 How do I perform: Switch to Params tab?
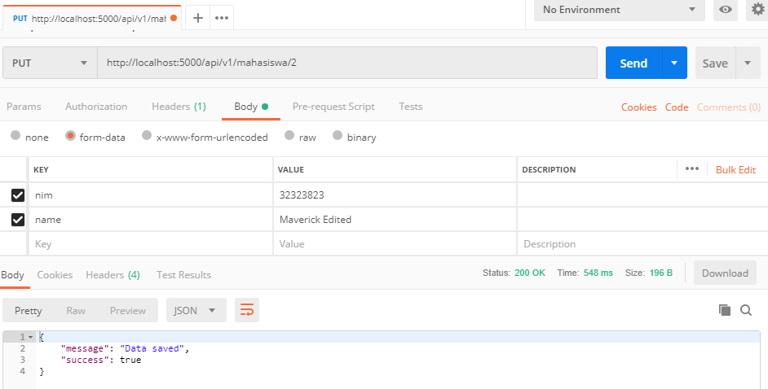tap(24, 107)
